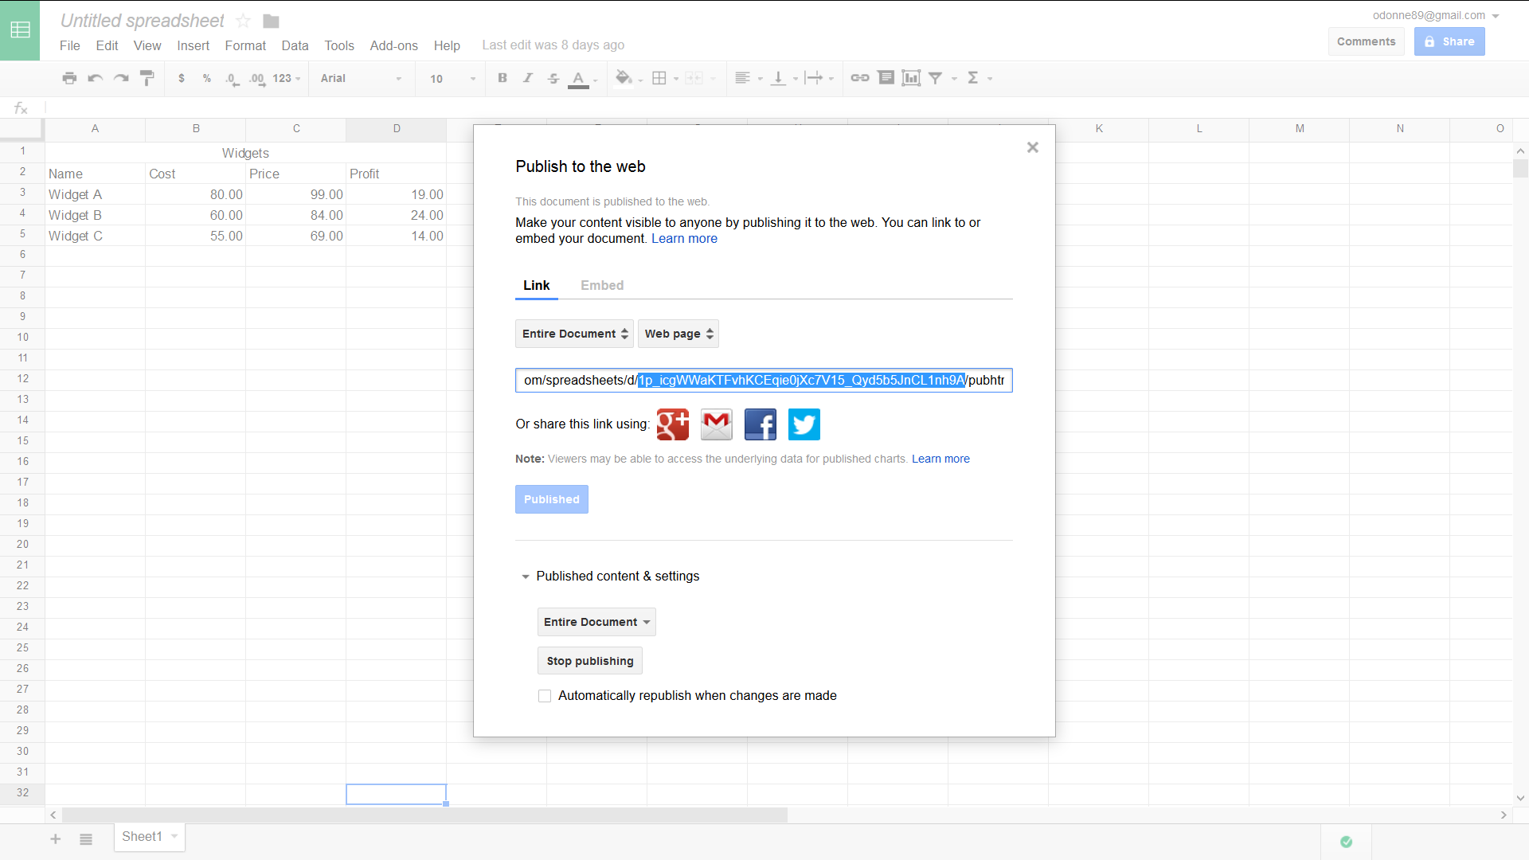The height and width of the screenshot is (860, 1529).
Task: Open Learn more link about published charts
Action: tap(940, 459)
